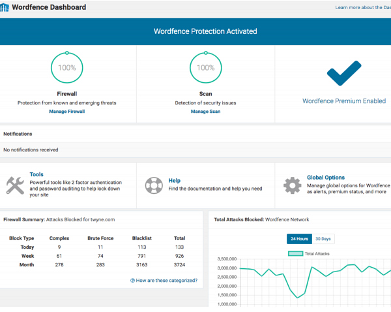Select Today's Total value 133
The height and width of the screenshot is (312, 391).
[x=180, y=247]
